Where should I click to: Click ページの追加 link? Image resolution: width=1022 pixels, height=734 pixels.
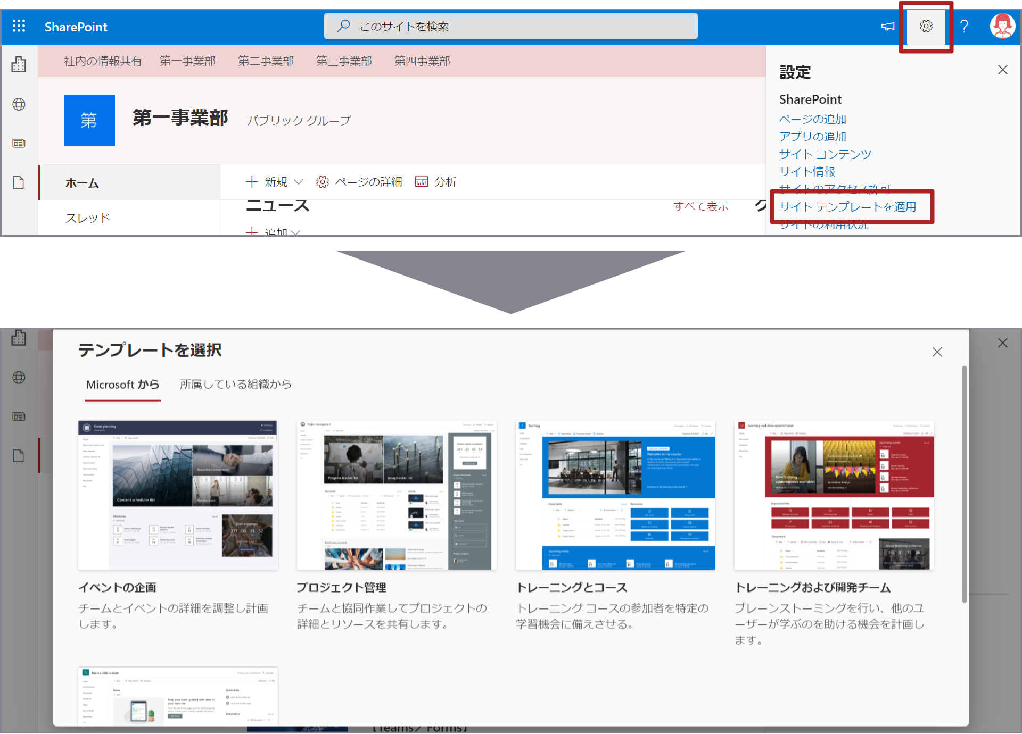pyautogui.click(x=812, y=119)
